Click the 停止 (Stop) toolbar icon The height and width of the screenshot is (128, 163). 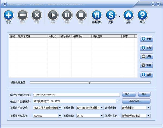coord(81,15)
